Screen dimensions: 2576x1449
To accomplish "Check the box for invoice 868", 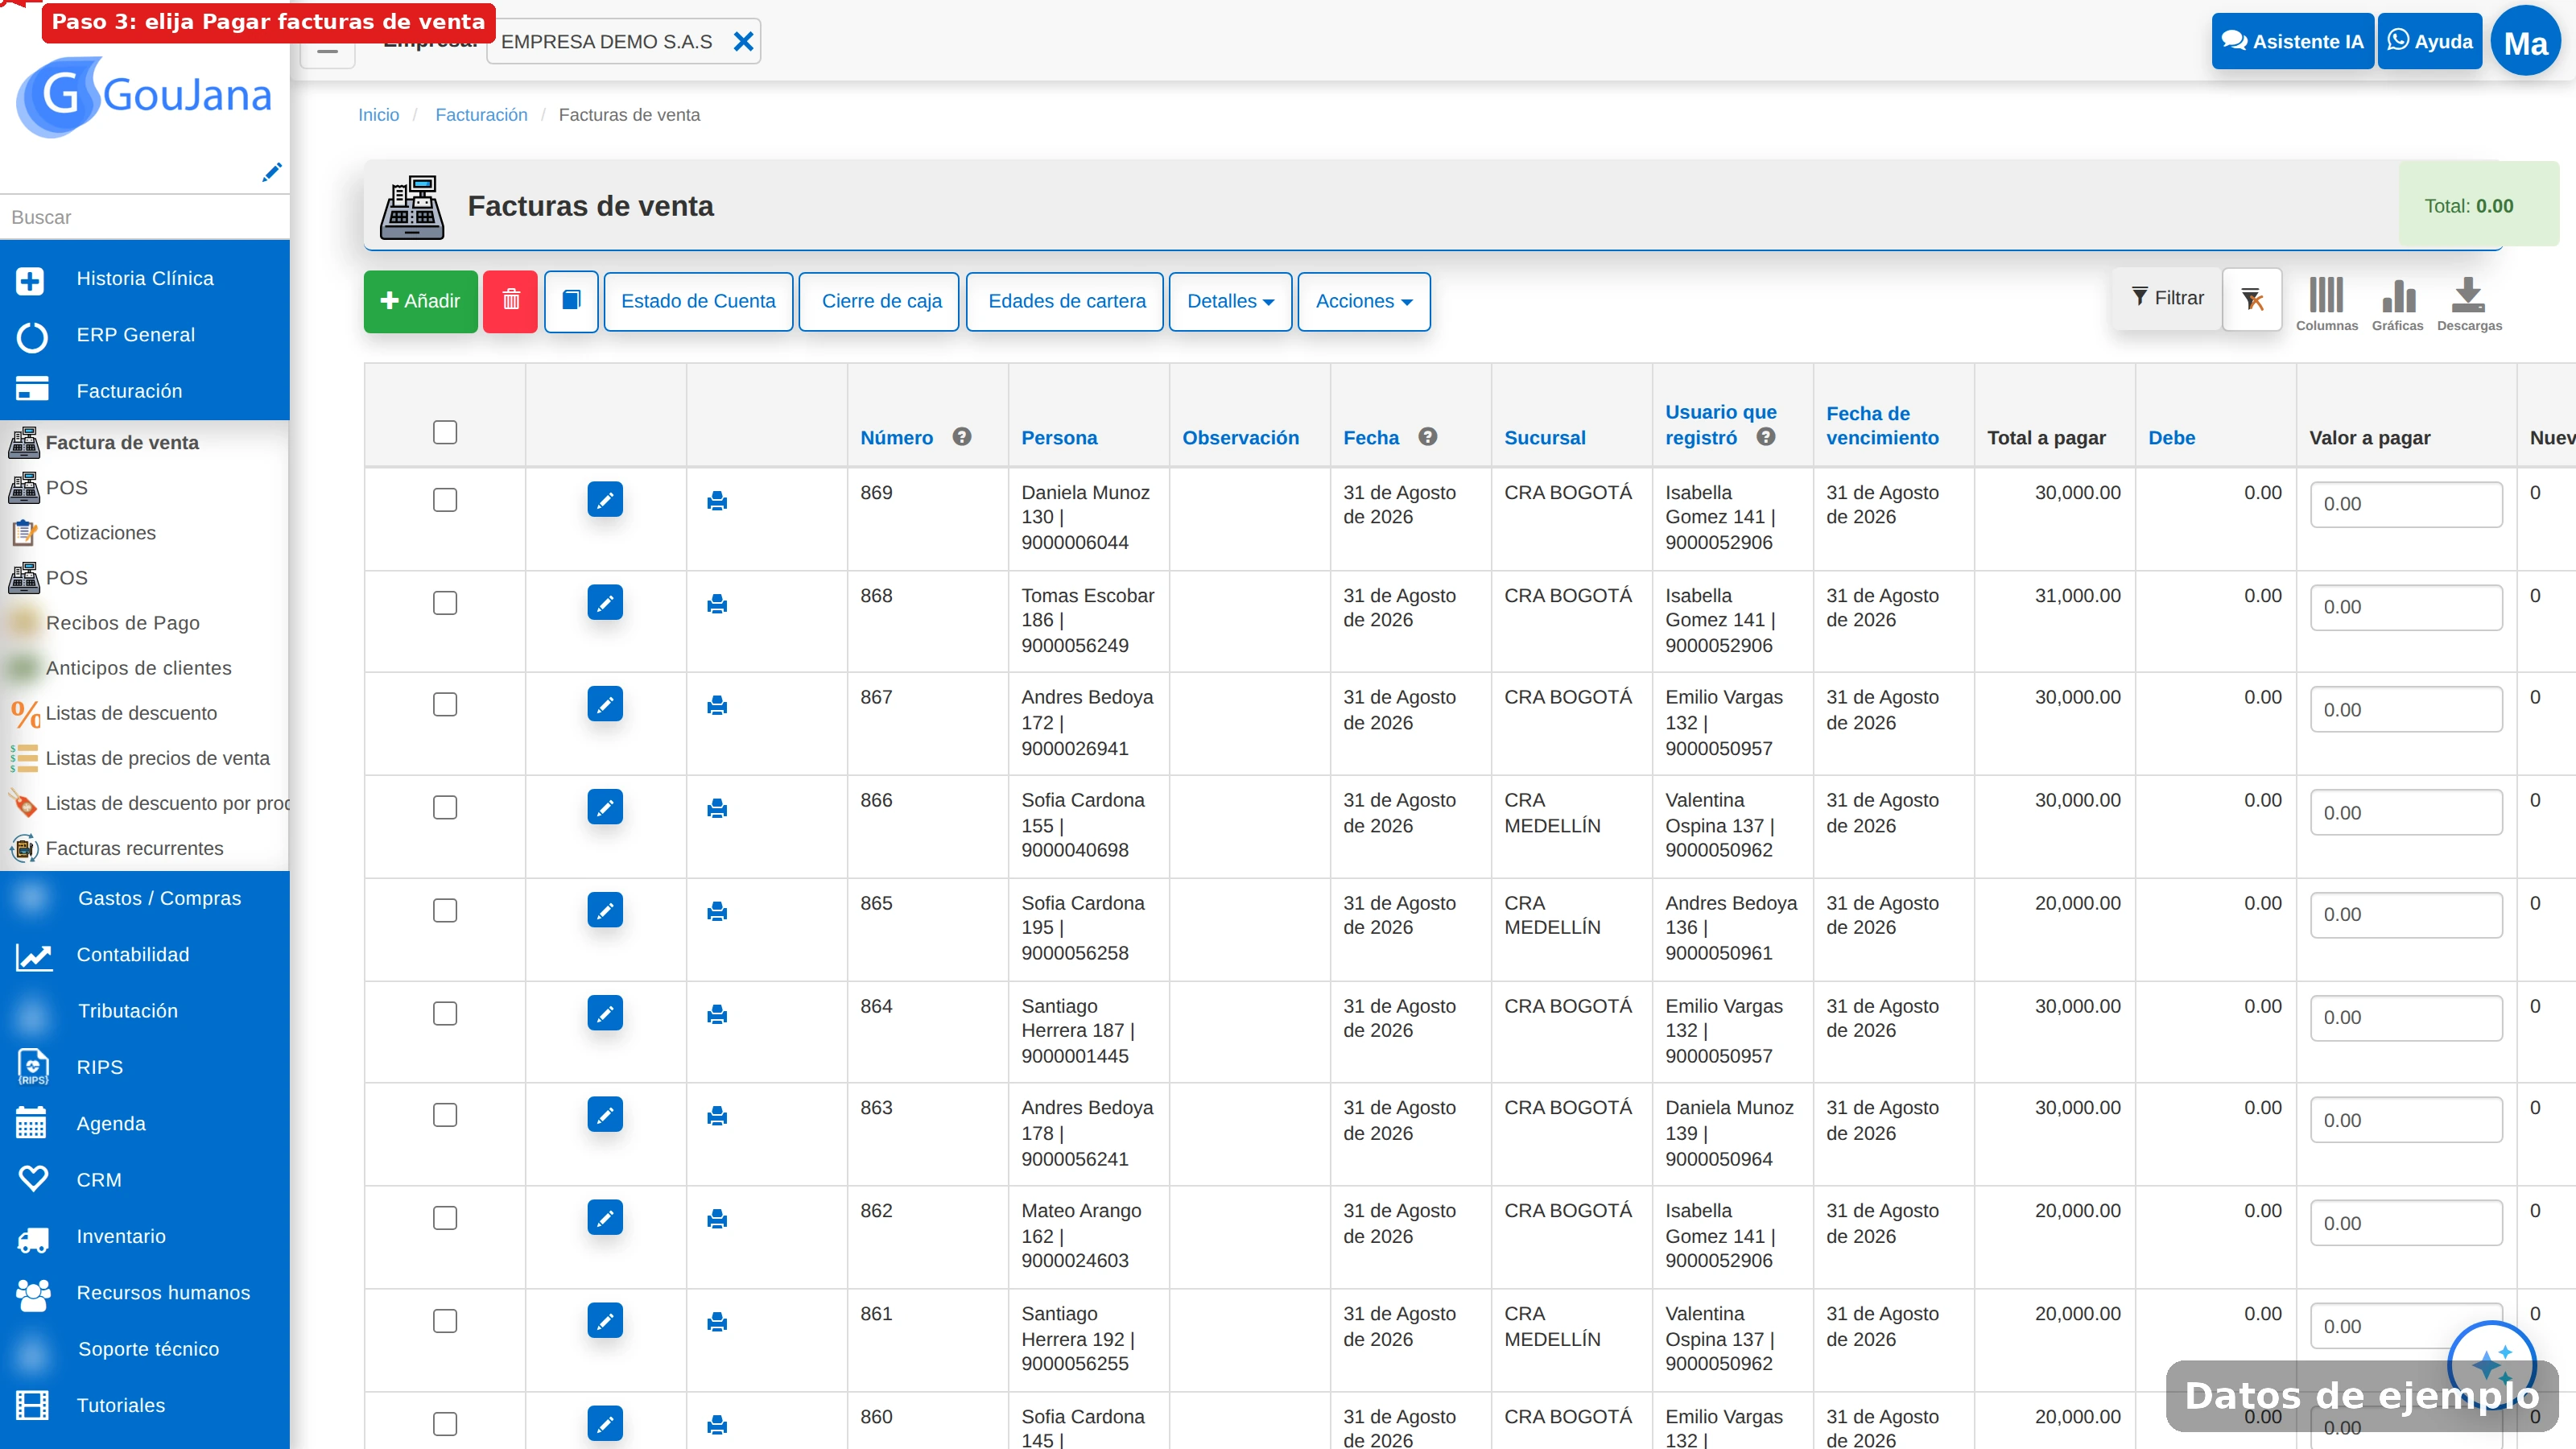I will (x=445, y=603).
